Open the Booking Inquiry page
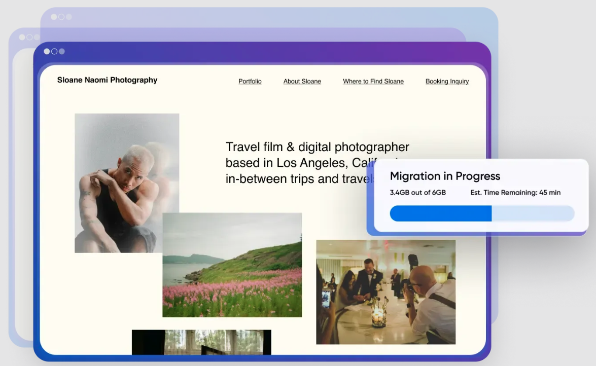Image resolution: width=596 pixels, height=366 pixels. point(447,81)
